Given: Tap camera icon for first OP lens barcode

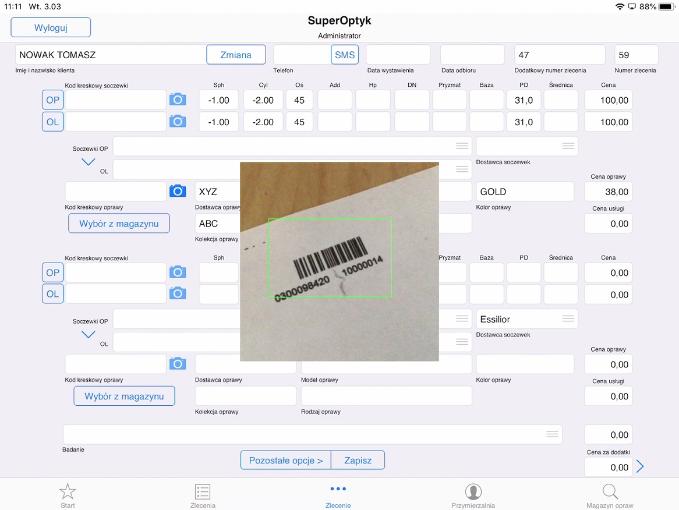Looking at the screenshot, I should [x=178, y=100].
